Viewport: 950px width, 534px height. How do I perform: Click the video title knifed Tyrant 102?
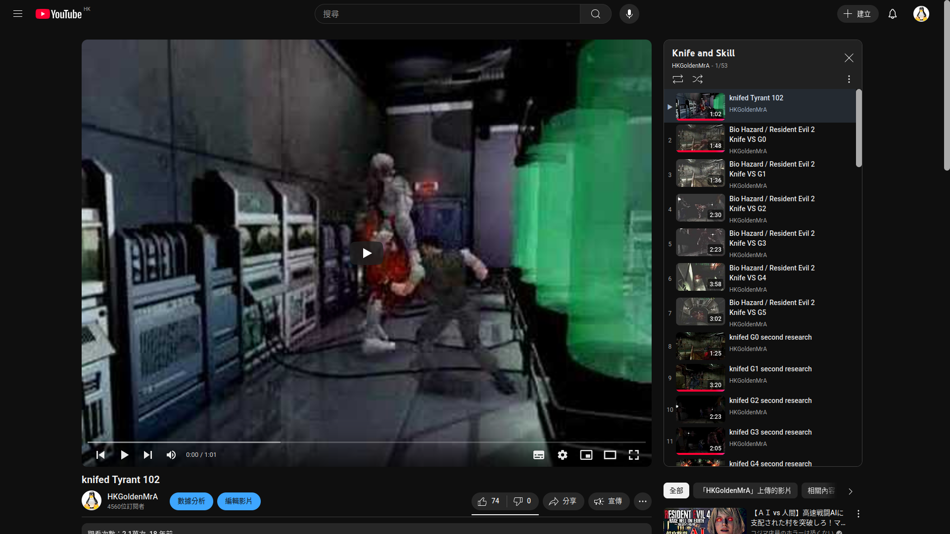click(121, 480)
